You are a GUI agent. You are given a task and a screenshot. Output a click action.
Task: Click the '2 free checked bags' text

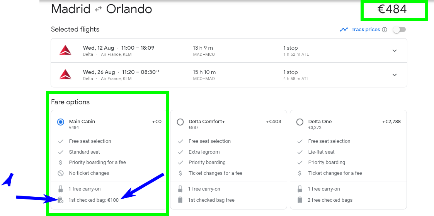[x=330, y=200]
